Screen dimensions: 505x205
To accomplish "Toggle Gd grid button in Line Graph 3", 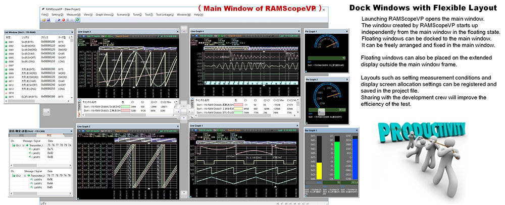I will point(103,36).
